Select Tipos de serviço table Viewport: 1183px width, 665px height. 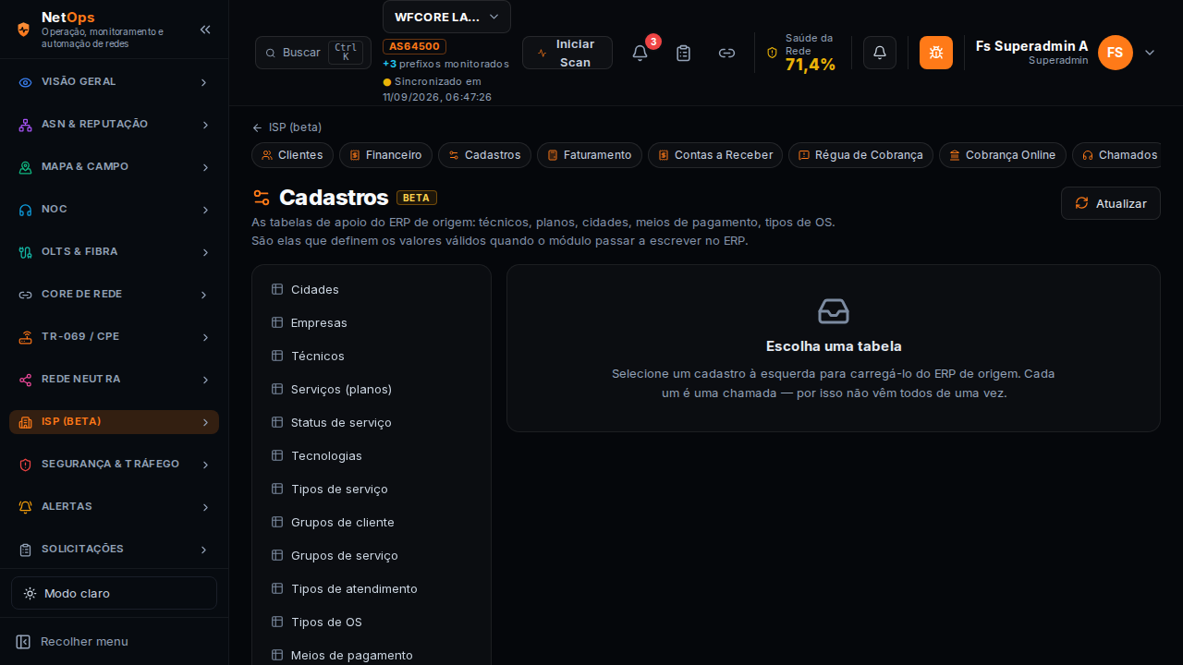pos(372,489)
